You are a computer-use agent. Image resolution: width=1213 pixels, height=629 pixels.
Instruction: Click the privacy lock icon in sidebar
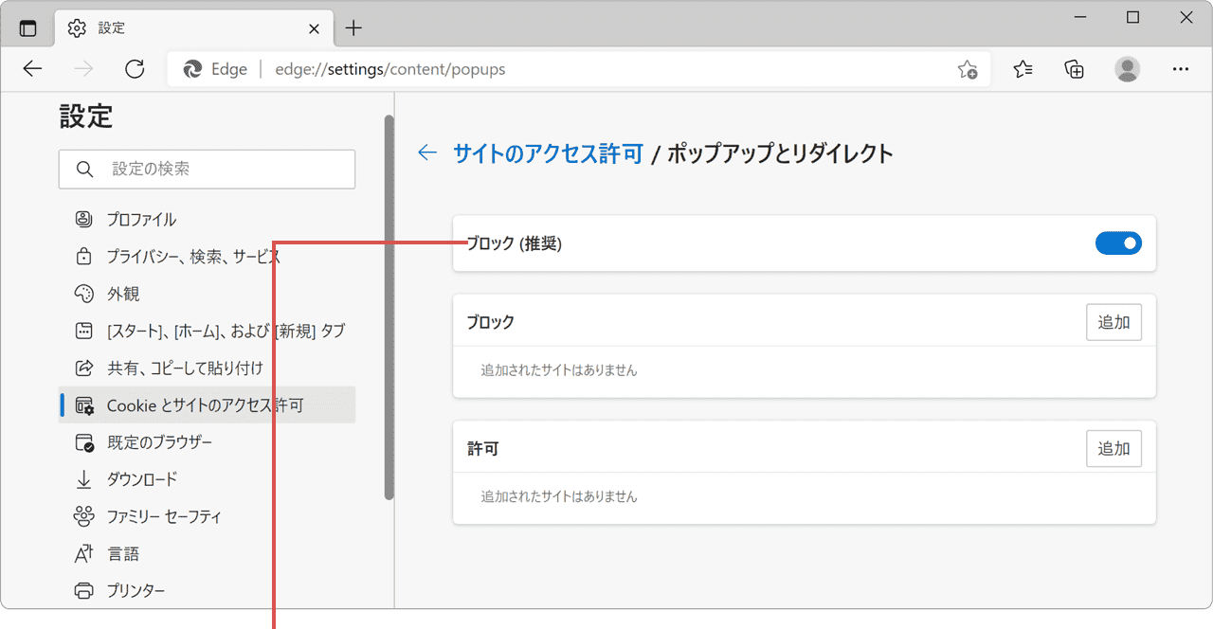tap(83, 257)
